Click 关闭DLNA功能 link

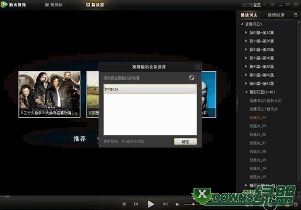(x=133, y=141)
